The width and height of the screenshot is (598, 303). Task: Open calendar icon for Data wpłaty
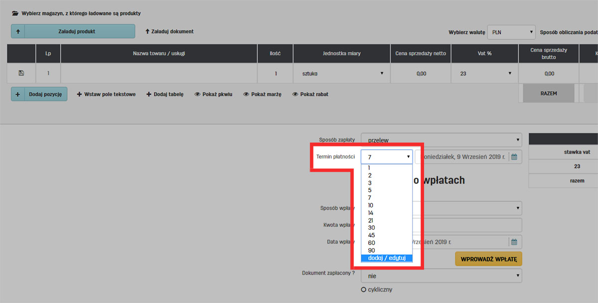click(x=514, y=242)
